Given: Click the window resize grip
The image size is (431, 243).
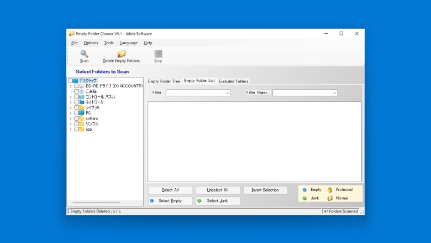Looking at the screenshot, I should [362, 212].
